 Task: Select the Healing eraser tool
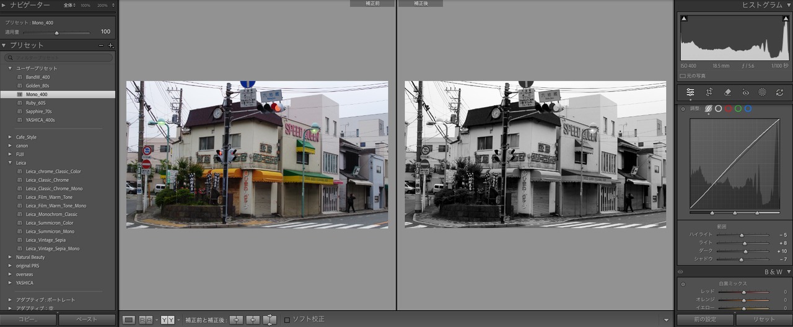pos(728,92)
